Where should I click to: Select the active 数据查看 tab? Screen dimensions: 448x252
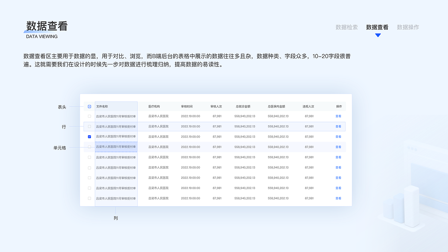click(377, 27)
